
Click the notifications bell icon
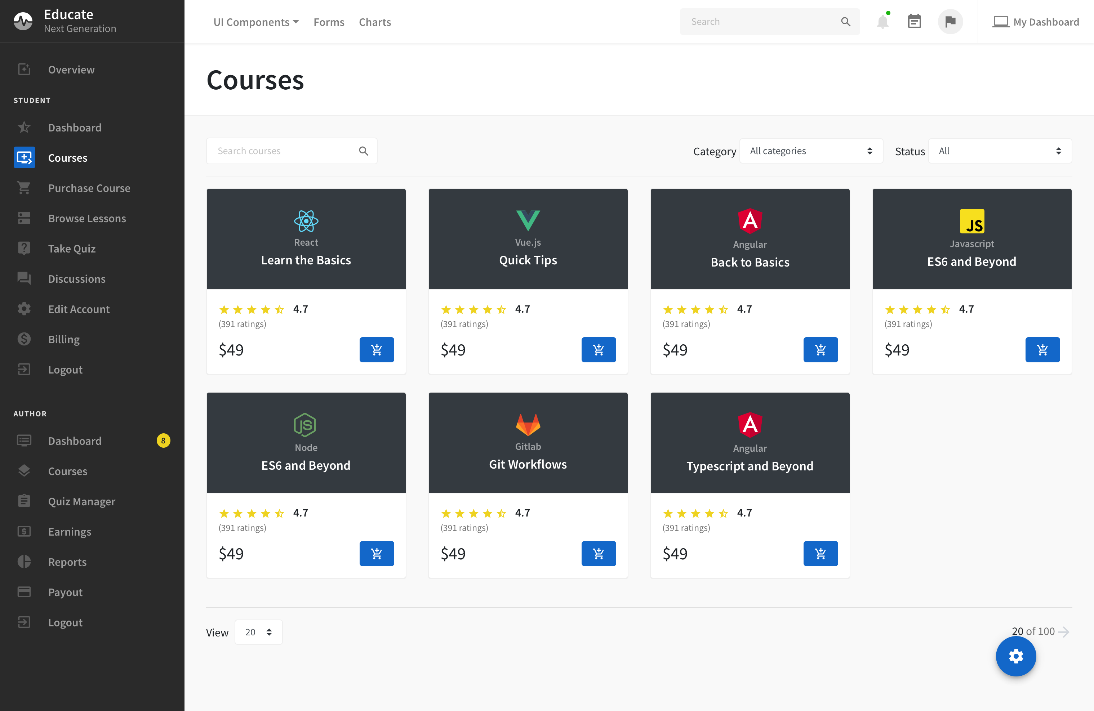click(x=882, y=22)
